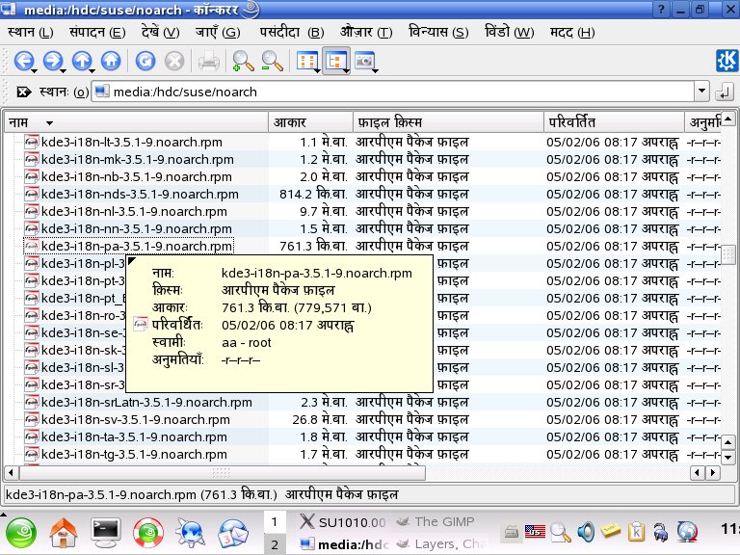Print the current view
Image resolution: width=740 pixels, height=555 pixels.
pyautogui.click(x=208, y=61)
